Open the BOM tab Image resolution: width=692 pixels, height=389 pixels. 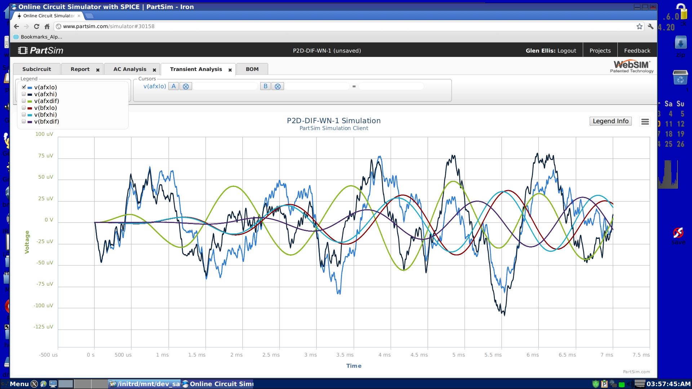(x=252, y=69)
